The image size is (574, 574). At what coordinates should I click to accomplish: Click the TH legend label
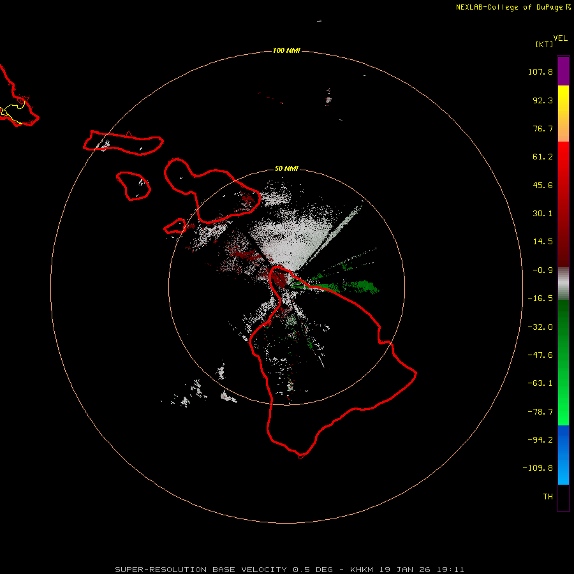(x=548, y=496)
